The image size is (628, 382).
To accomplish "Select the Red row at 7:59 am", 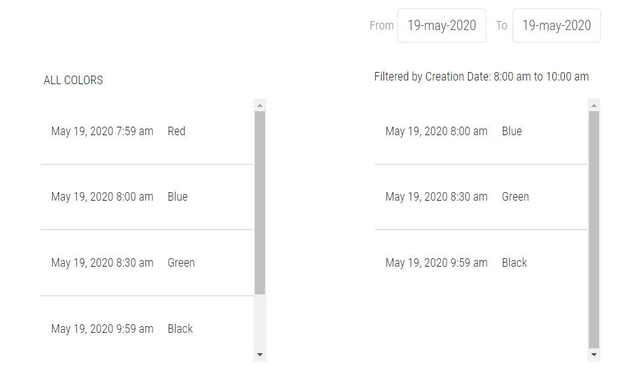I will pyautogui.click(x=147, y=132).
